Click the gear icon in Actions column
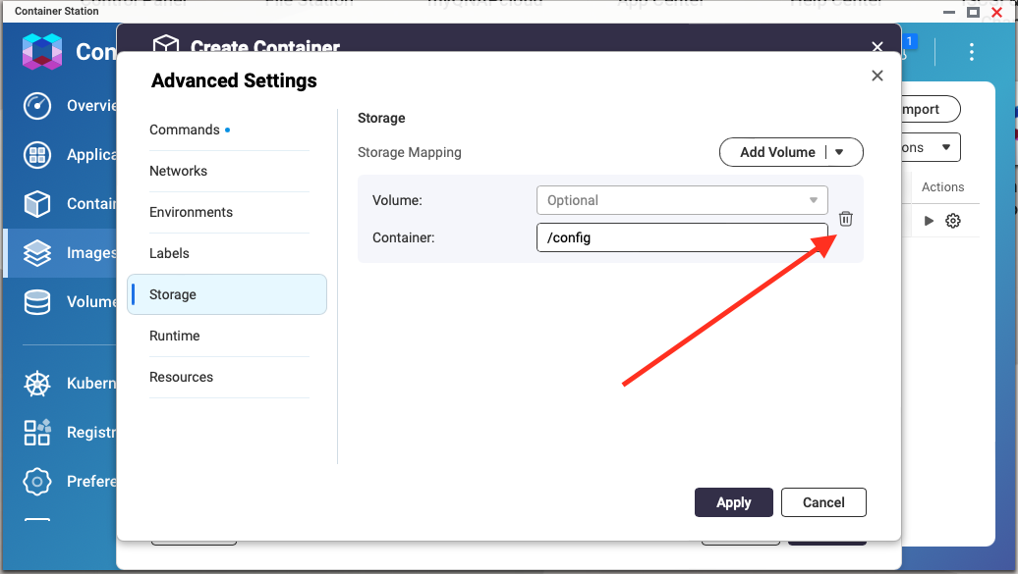This screenshot has width=1018, height=574. point(952,221)
